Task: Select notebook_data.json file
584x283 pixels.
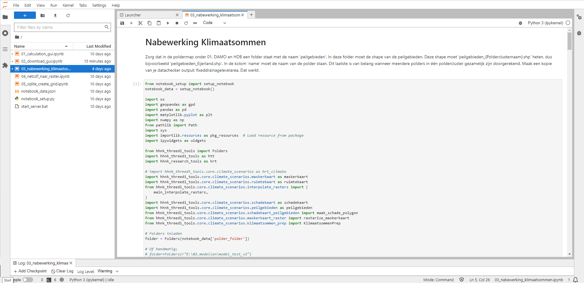Action: click(62, 91)
